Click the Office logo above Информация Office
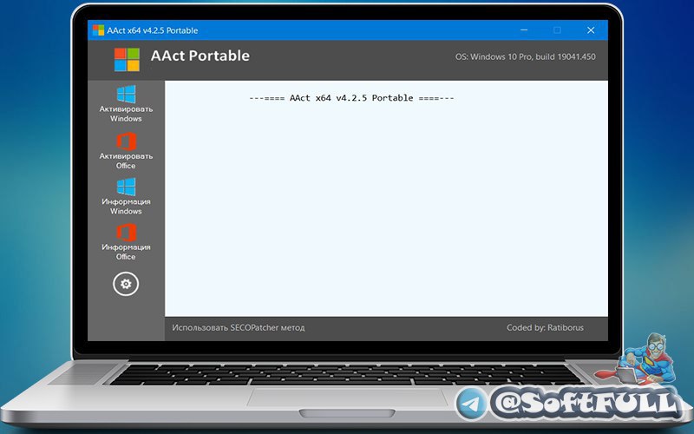The image size is (694, 434). click(126, 233)
